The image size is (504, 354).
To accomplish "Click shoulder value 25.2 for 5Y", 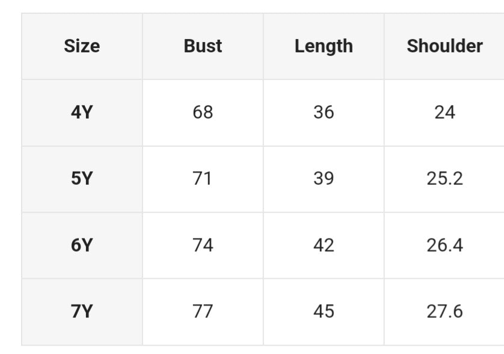I will [x=444, y=179].
